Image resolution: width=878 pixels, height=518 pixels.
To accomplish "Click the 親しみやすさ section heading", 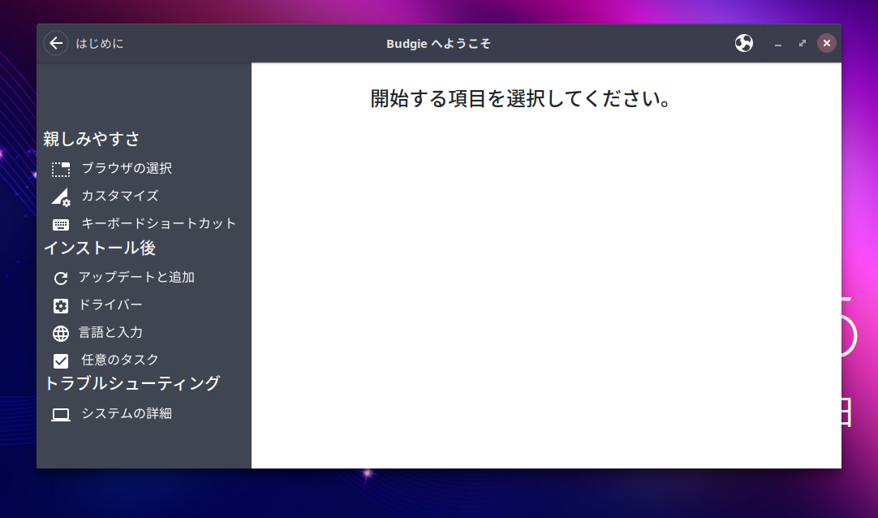I will pos(91,138).
